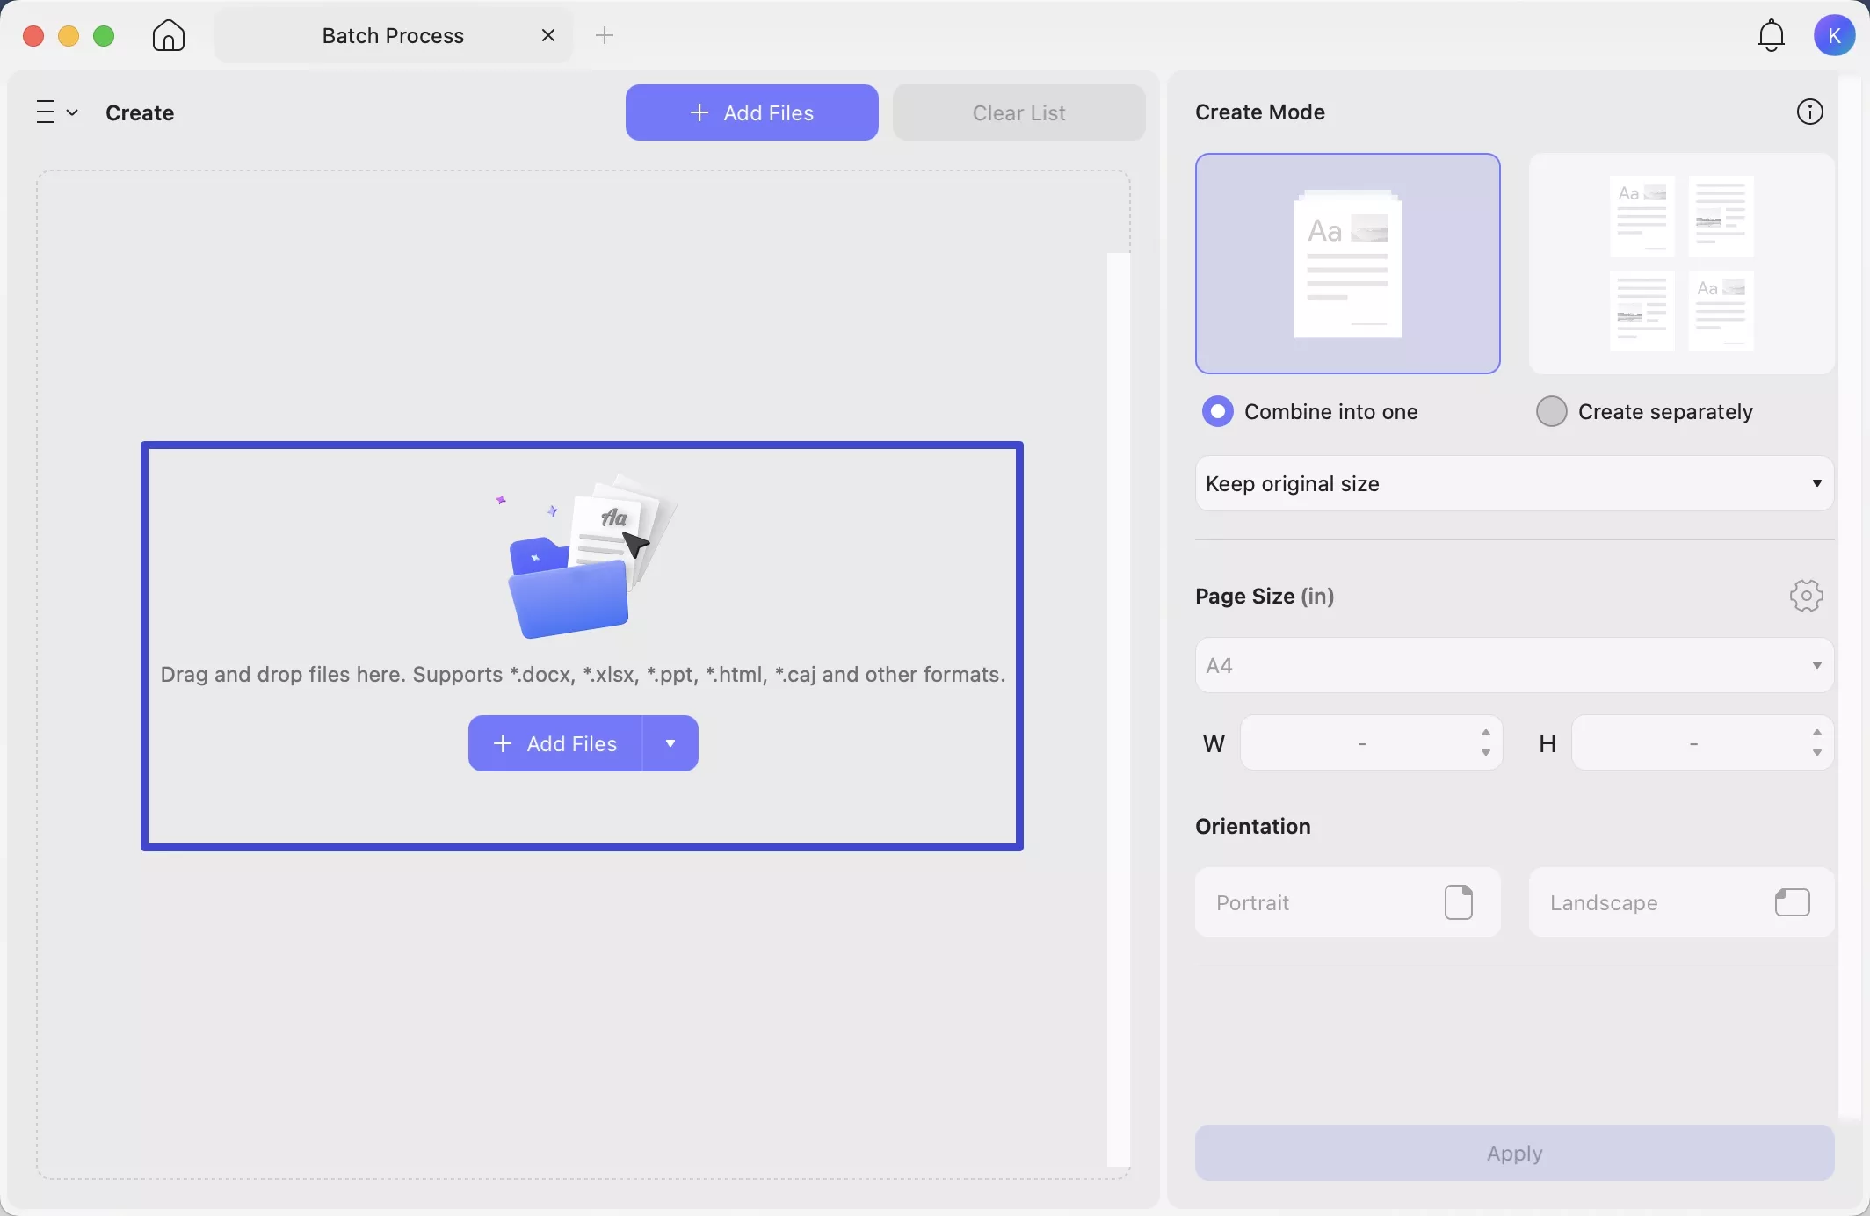Show Create Mode info icon

click(1809, 112)
